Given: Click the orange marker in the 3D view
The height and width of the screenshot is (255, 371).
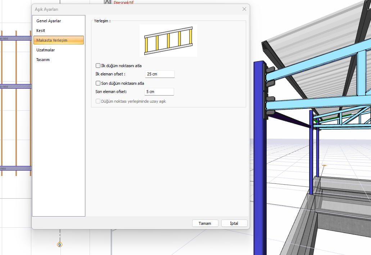Looking at the screenshot, I should pyautogui.click(x=324, y=166).
